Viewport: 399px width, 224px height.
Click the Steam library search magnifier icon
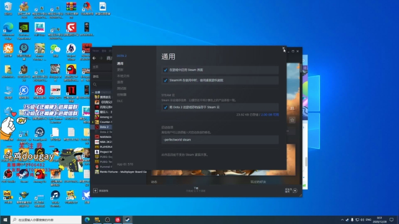click(95, 84)
